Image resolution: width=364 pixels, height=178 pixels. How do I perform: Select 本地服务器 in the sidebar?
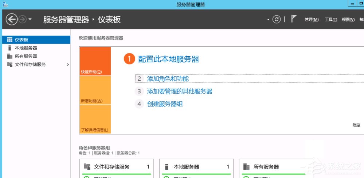26,48
